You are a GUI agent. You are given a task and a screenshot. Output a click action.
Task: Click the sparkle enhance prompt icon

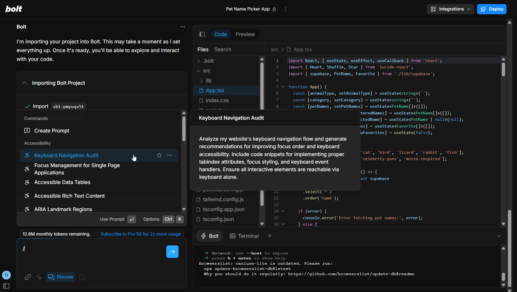(39, 277)
